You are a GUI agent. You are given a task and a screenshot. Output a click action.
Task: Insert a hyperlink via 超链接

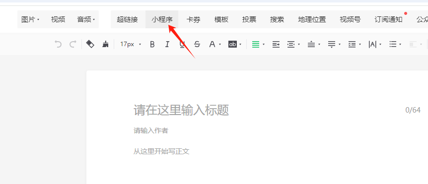(x=127, y=19)
